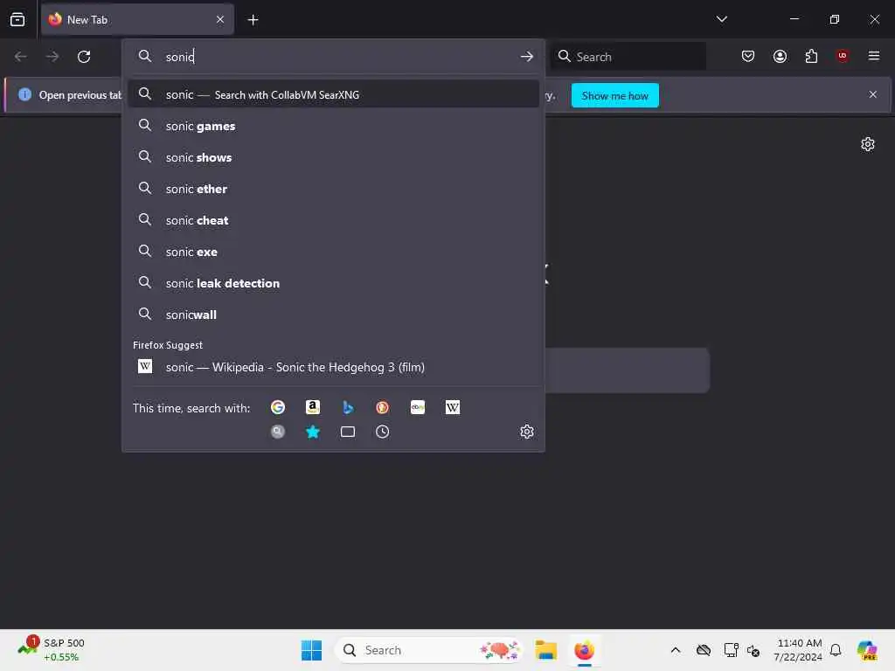Search history with clock icon
This screenshot has height=671, width=895.
click(x=383, y=432)
